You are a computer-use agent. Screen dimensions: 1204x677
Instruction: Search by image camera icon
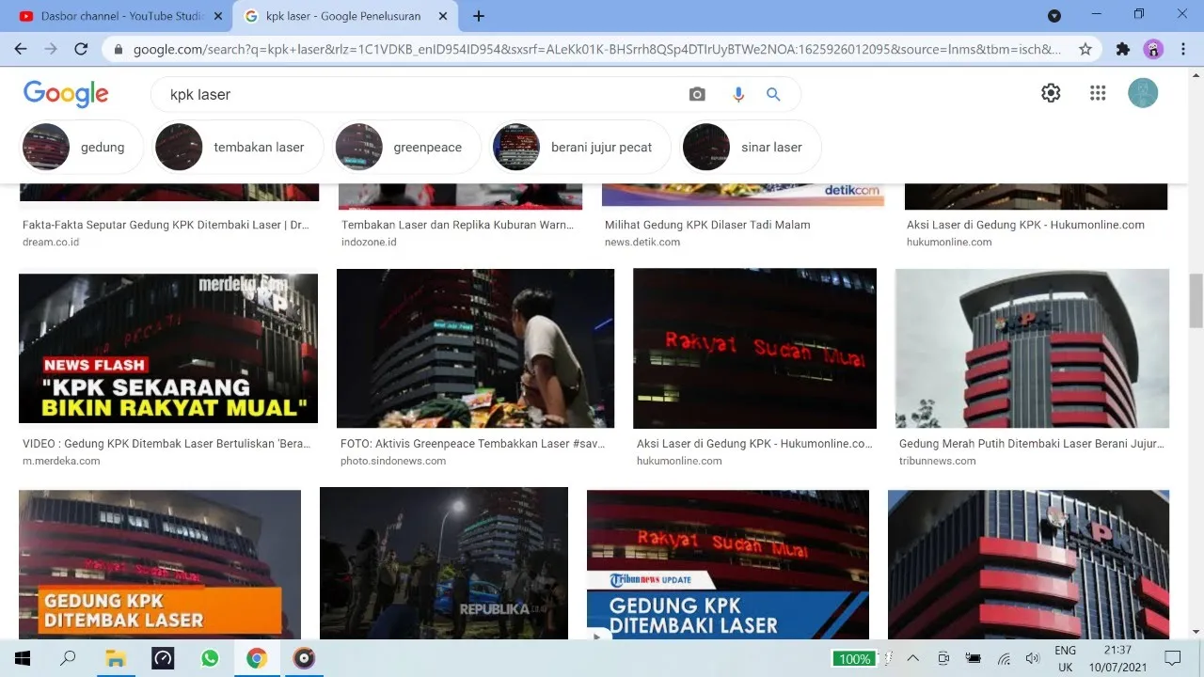point(697,94)
